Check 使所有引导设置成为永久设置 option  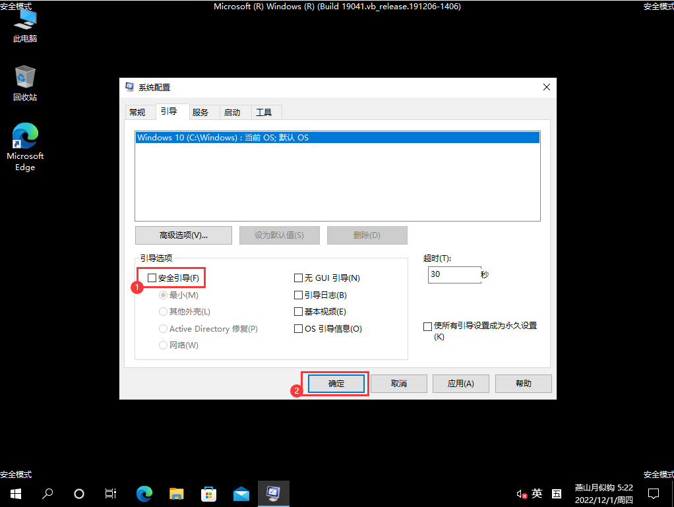tap(428, 326)
